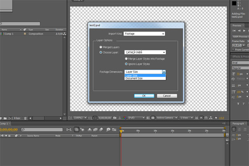Click the viewer current time 0;00;00;00

tap(105, 118)
